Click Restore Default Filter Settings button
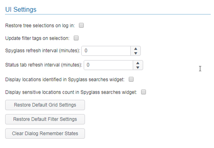The width and height of the screenshot is (214, 148). 45,119
